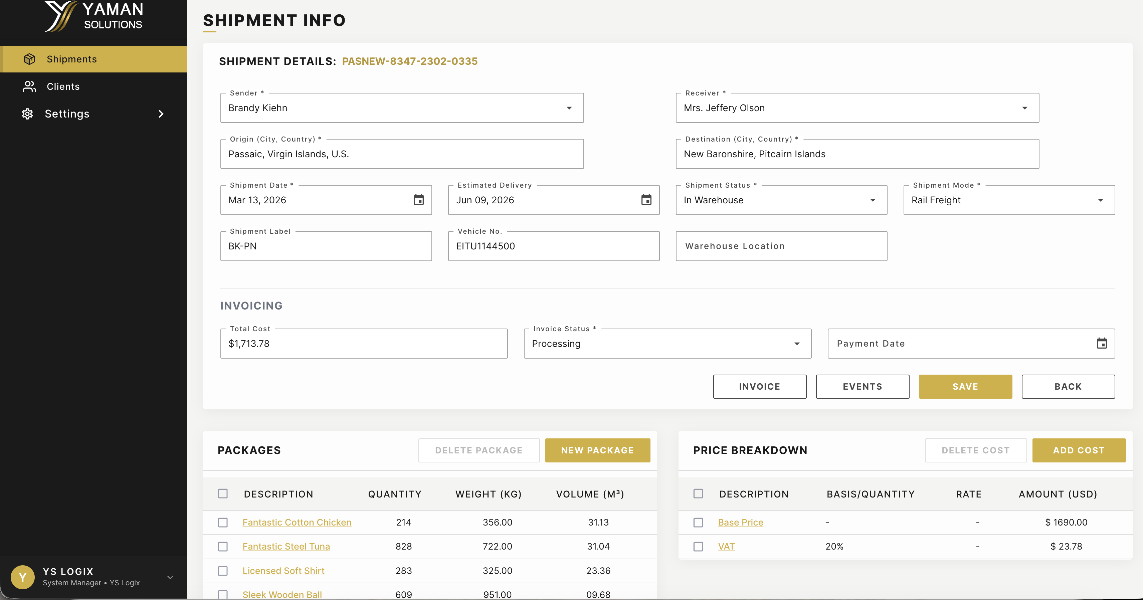Click the VOLUME (M³) column header
This screenshot has width=1143, height=600.
(x=590, y=494)
